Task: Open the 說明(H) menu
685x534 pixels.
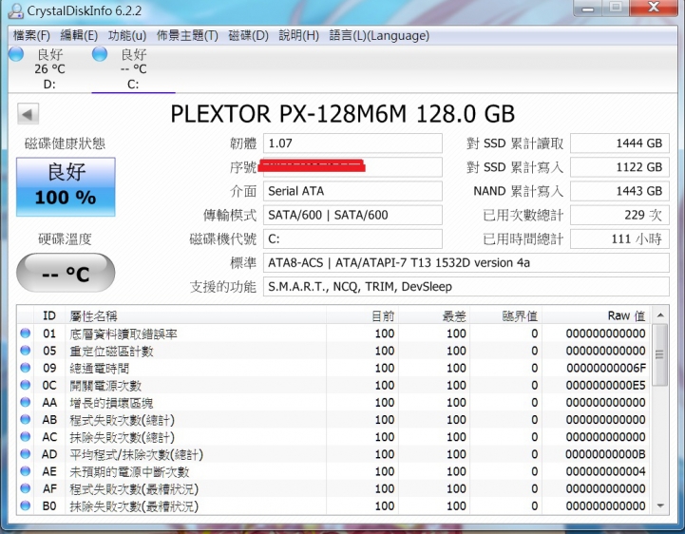Action: 299,35
